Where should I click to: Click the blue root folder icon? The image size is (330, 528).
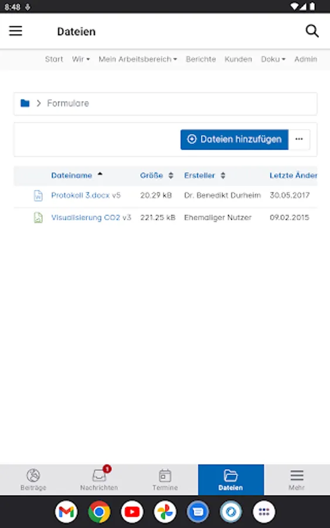25,103
